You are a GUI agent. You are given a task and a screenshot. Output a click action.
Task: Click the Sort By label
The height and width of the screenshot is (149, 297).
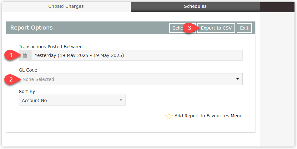27,91
